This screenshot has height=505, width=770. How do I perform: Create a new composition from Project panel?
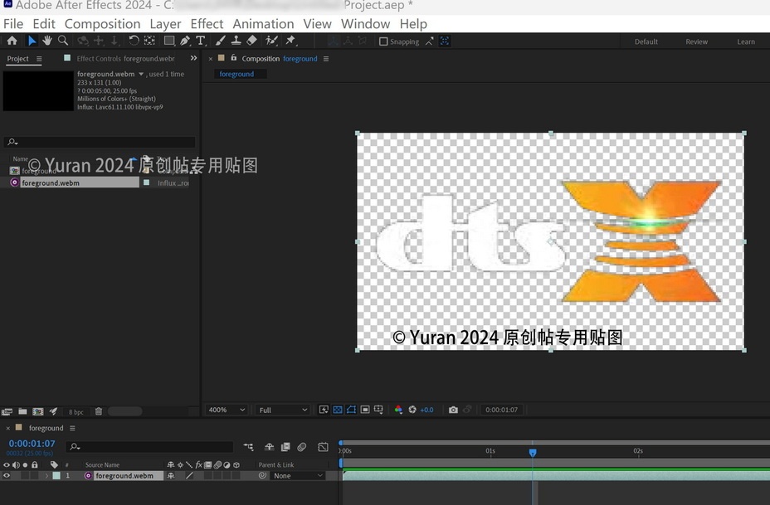[38, 411]
